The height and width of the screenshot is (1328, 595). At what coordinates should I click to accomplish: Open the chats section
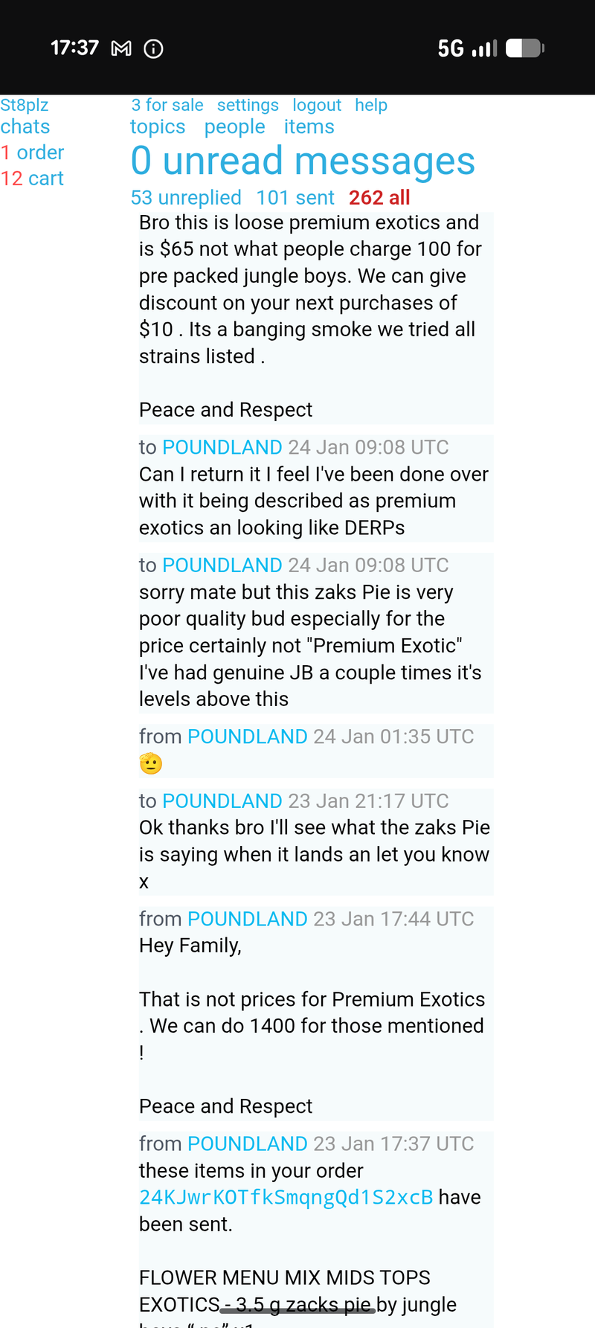25,126
